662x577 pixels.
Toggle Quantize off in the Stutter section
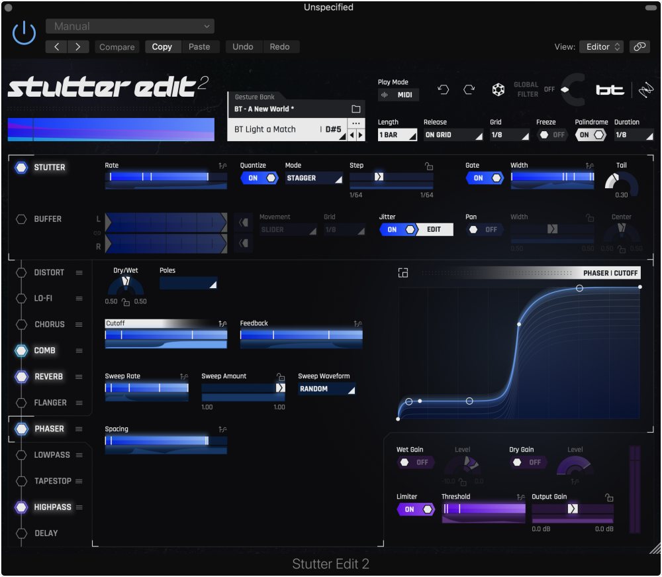[x=259, y=178]
